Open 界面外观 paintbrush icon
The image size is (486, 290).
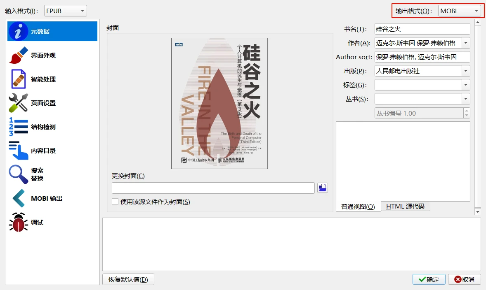[x=18, y=56]
